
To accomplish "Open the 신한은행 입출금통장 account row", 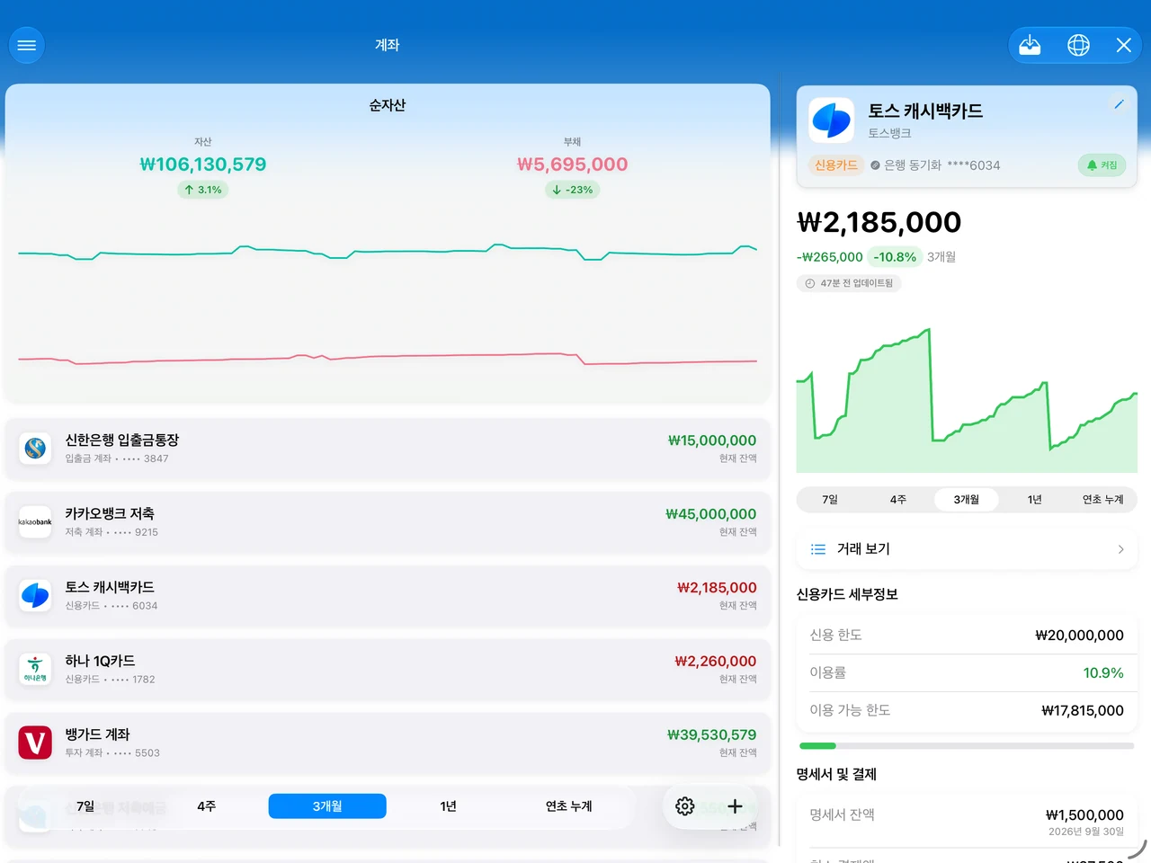I will click(x=388, y=448).
